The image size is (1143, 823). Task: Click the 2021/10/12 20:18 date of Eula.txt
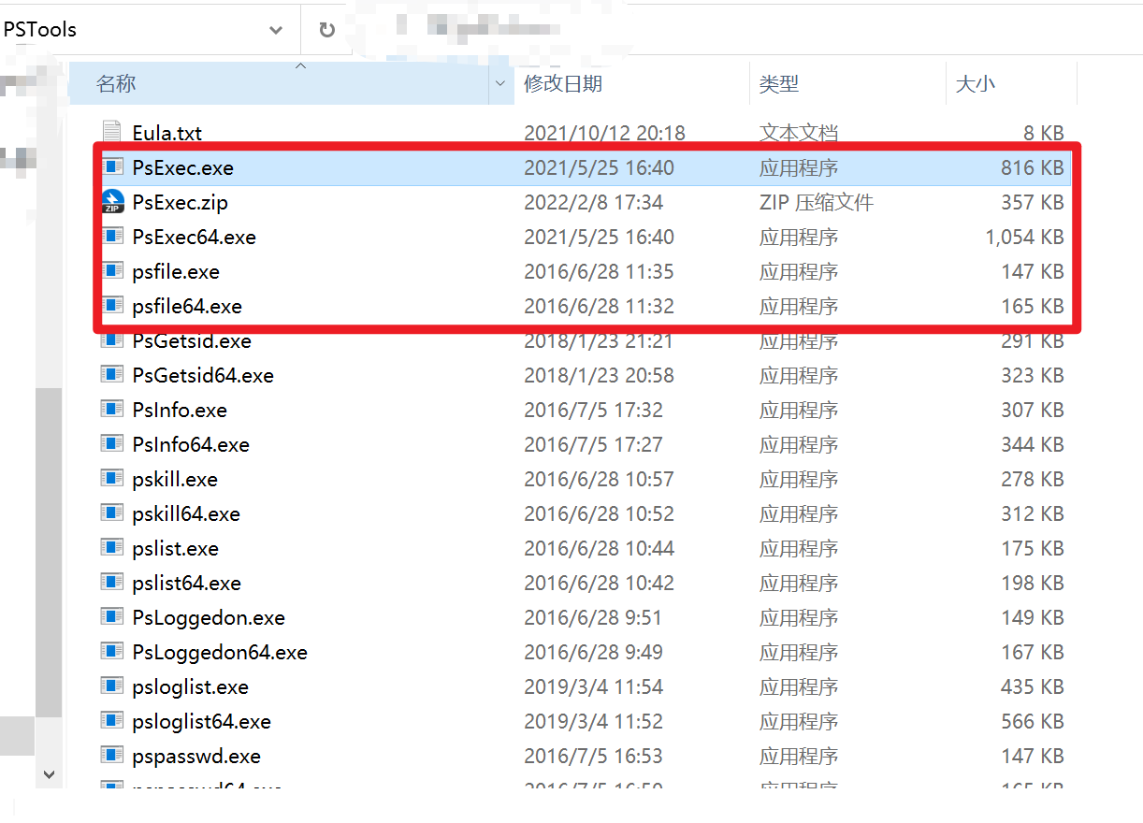point(604,133)
